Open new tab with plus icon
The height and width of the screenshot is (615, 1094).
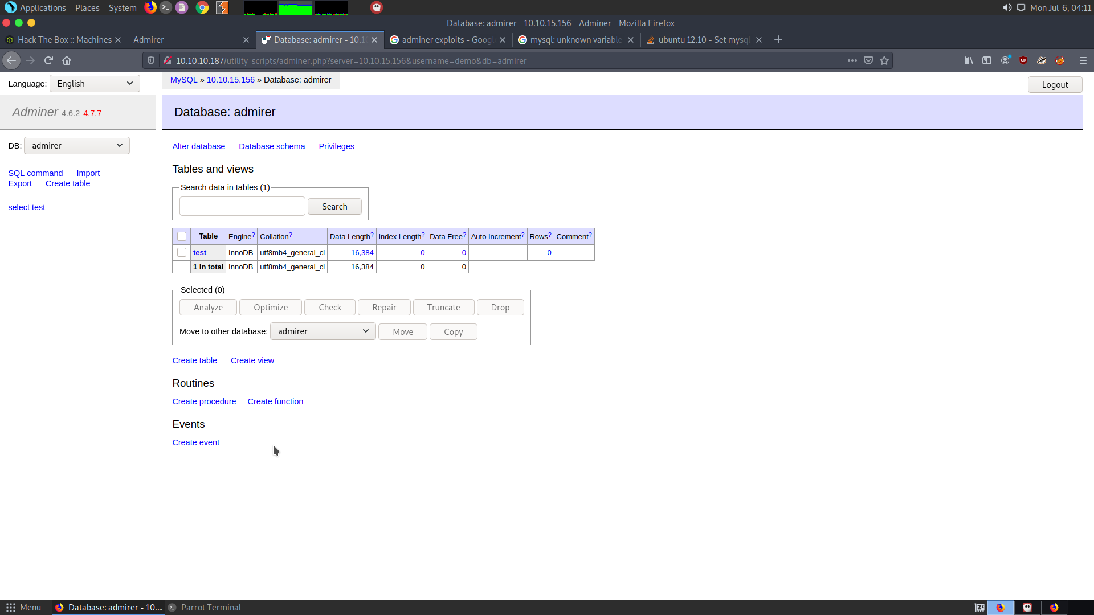778,39
